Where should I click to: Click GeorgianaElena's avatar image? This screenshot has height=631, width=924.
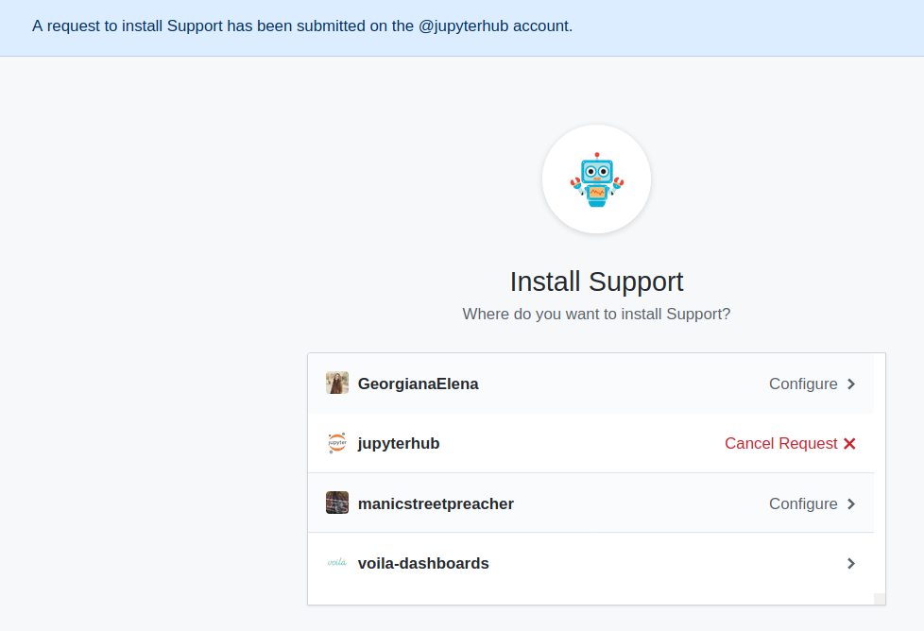point(337,383)
